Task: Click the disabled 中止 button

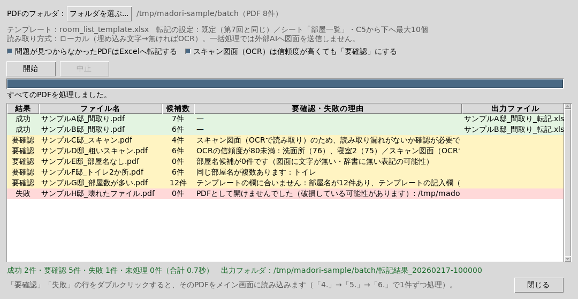Action: pos(85,69)
